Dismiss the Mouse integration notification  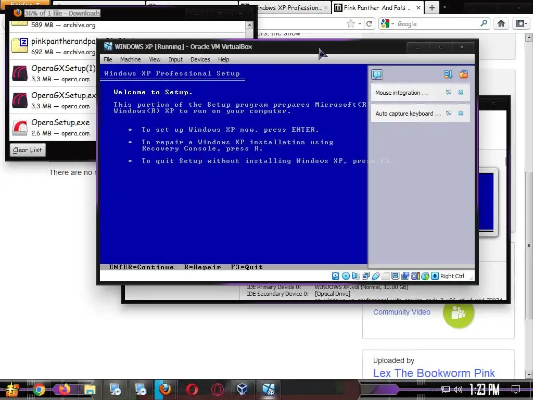461,93
